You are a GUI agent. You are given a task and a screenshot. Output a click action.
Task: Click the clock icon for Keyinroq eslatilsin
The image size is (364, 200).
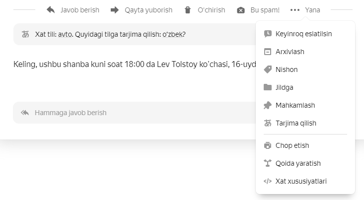[x=268, y=34]
